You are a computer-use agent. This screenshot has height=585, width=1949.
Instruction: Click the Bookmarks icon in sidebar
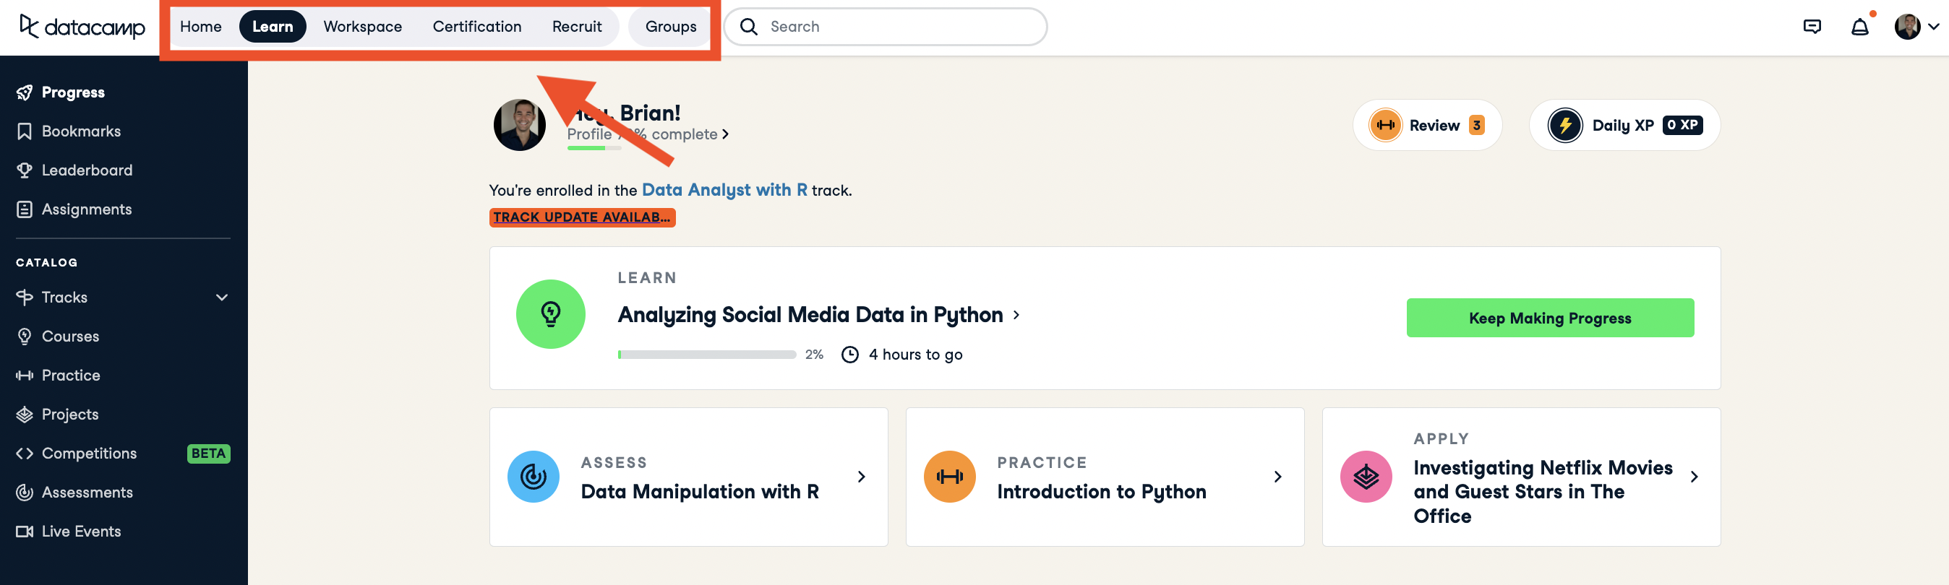[24, 131]
